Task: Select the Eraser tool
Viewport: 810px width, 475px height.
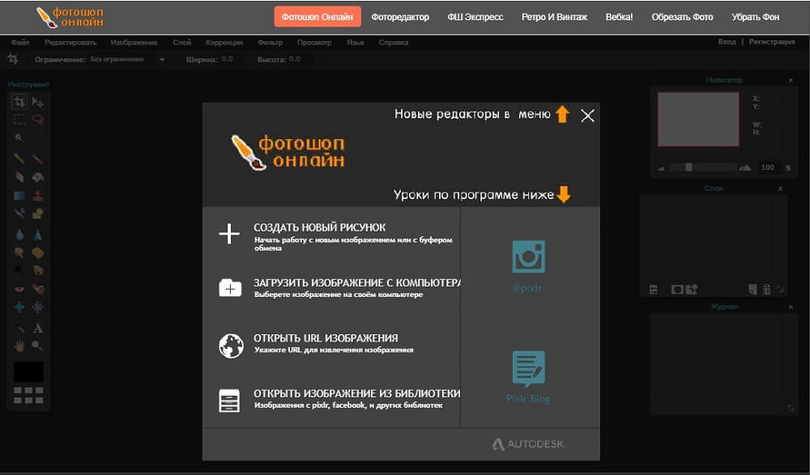Action: 19,177
